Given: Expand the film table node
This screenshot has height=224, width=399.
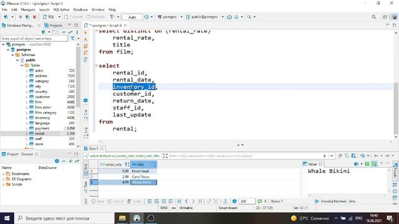Looking at the screenshot, I should tap(27, 102).
